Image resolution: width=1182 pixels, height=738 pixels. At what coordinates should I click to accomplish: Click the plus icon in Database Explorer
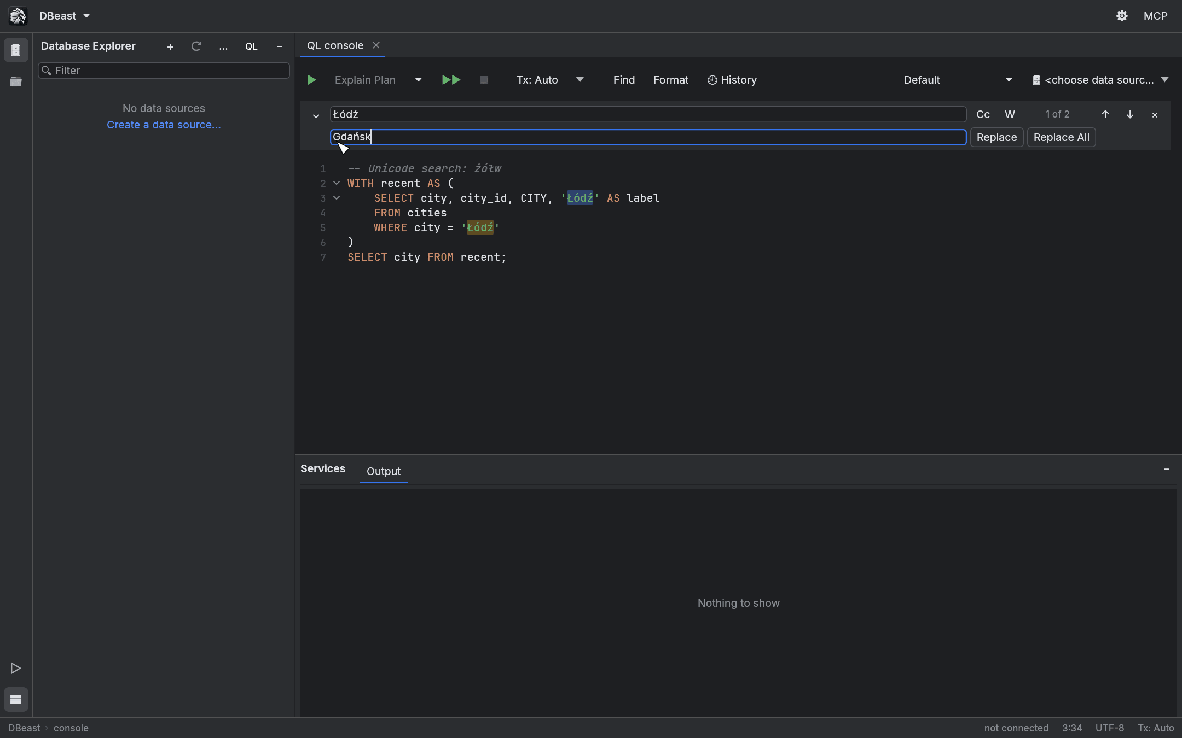pos(170,47)
